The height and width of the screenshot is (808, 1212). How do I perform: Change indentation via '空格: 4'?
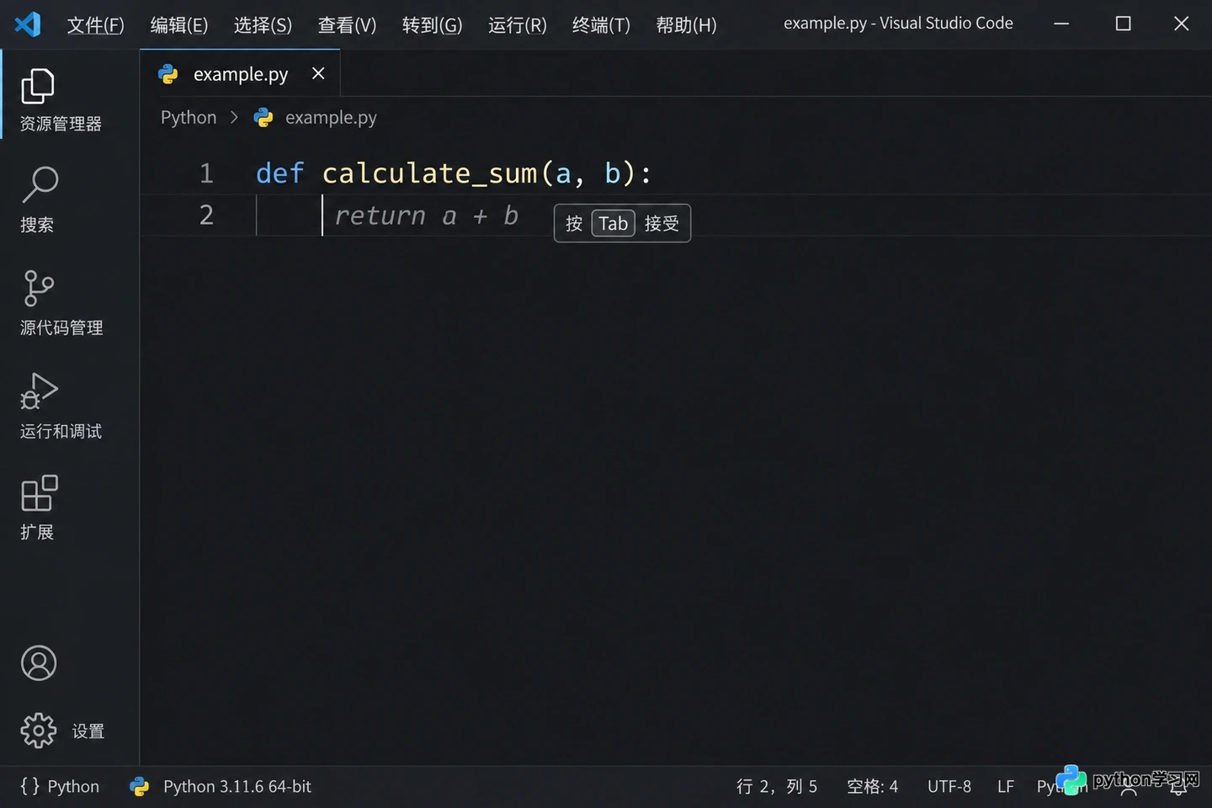872,786
